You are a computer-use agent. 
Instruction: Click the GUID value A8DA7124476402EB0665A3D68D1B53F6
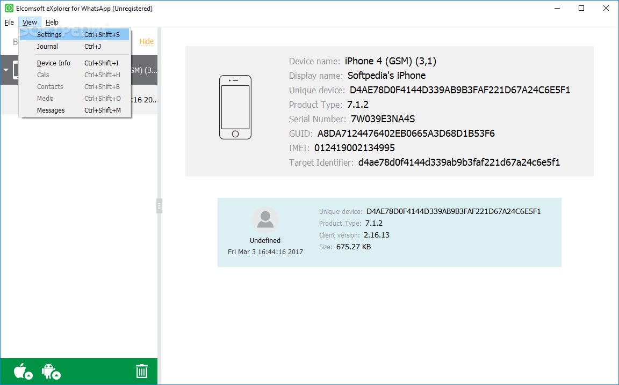click(406, 134)
